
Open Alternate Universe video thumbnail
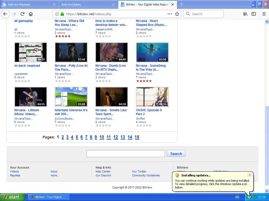click(71, 97)
